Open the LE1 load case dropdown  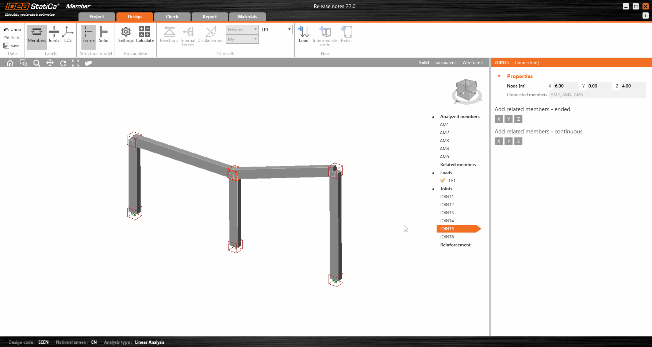(276, 30)
